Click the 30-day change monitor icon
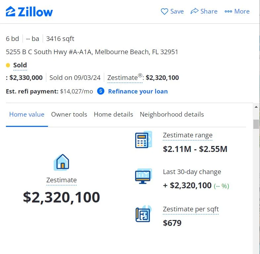The image size is (260, 254). pyautogui.click(x=143, y=176)
